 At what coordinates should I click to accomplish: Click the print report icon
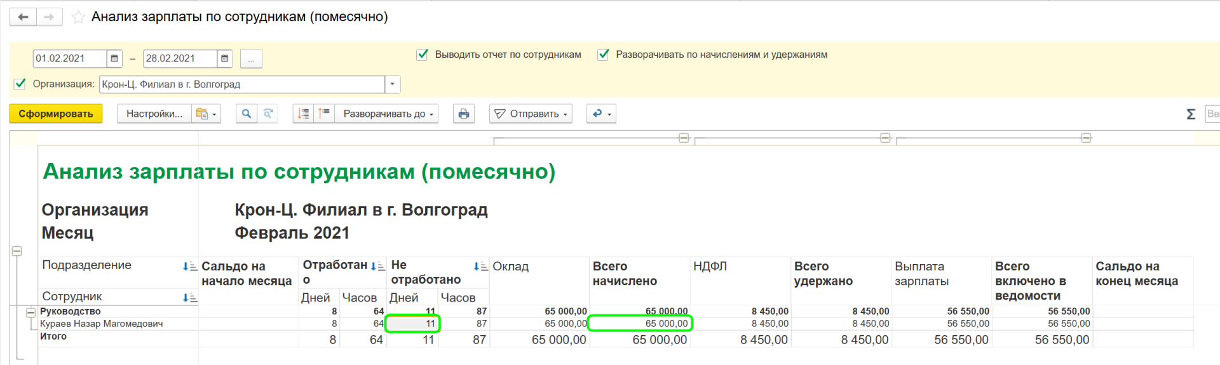click(464, 114)
